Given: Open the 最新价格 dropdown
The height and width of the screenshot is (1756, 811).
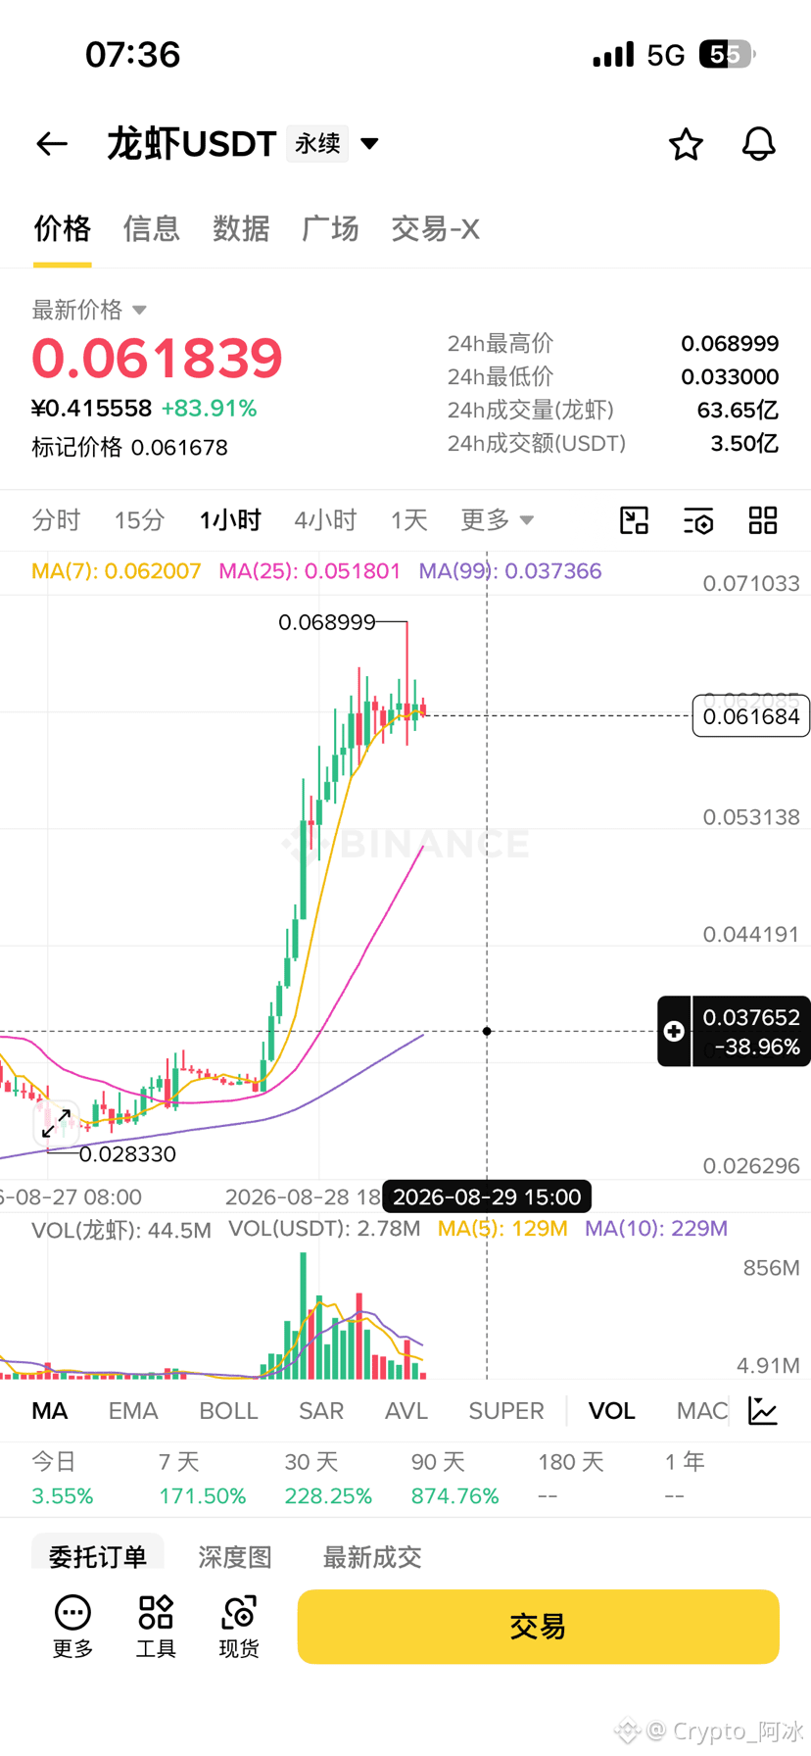Looking at the screenshot, I should coord(89,310).
